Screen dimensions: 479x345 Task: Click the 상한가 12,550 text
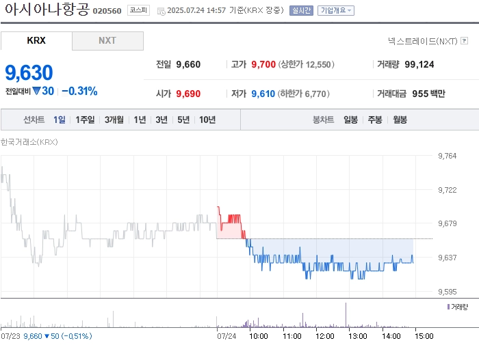(x=306, y=64)
